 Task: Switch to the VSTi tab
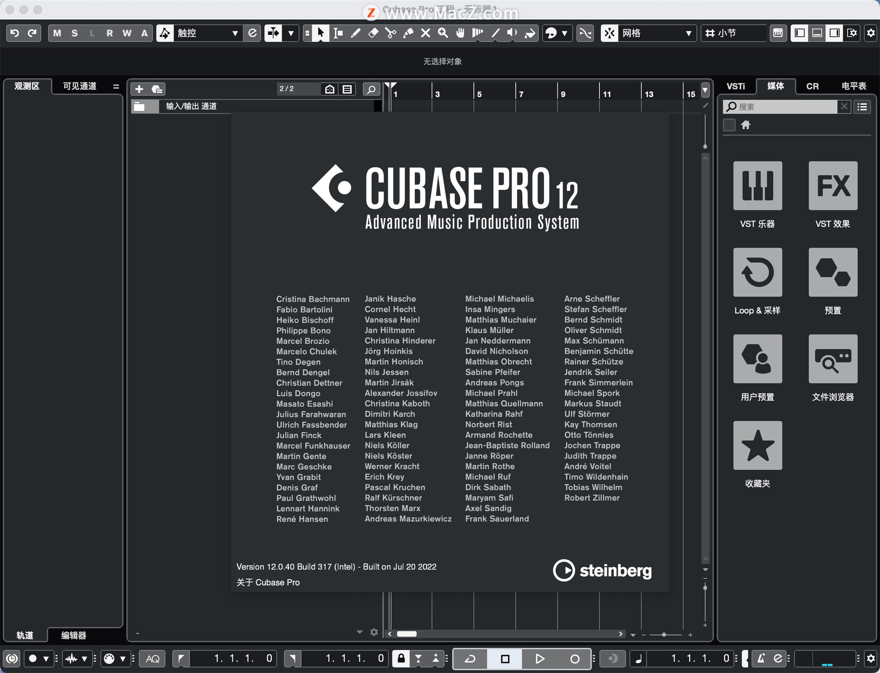point(736,86)
